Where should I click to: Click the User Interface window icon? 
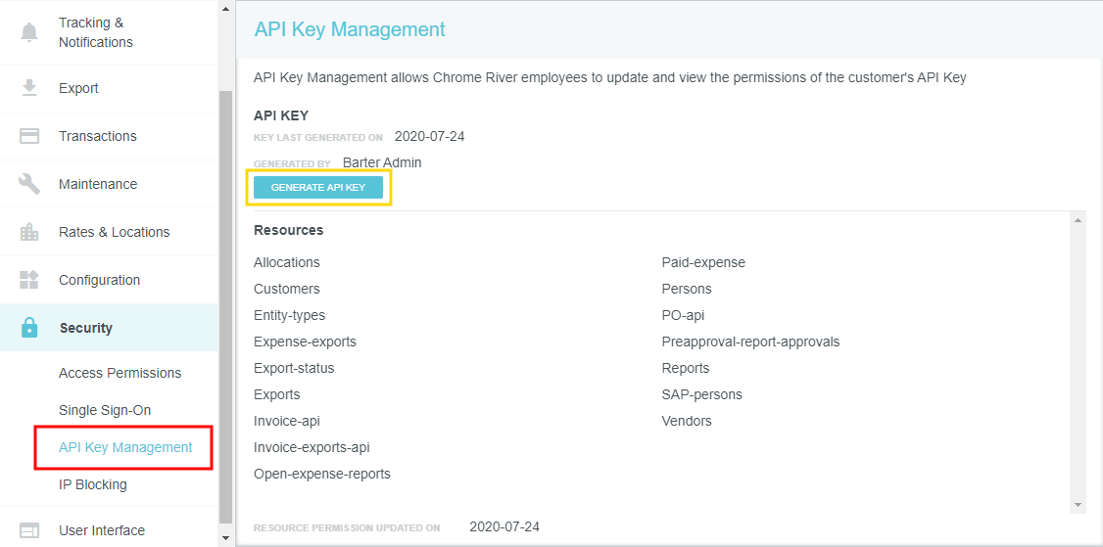29,530
